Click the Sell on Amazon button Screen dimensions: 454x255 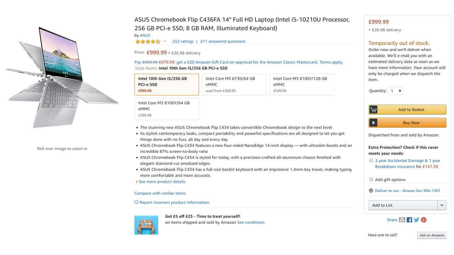click(432, 235)
